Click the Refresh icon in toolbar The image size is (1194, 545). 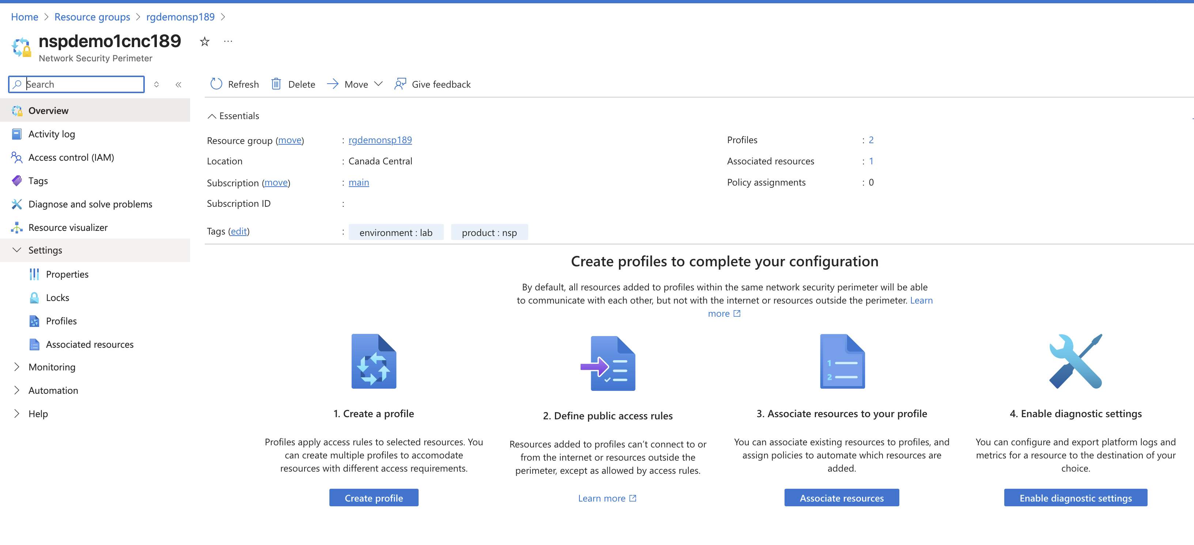coord(216,84)
